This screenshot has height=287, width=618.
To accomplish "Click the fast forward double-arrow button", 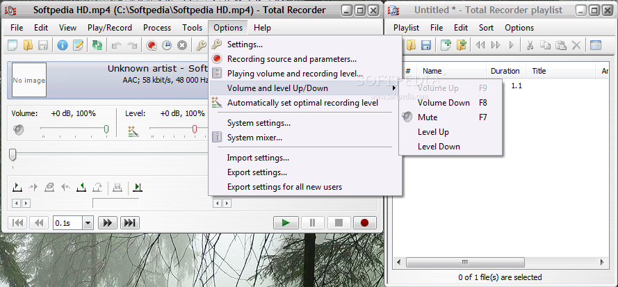I will pos(108,223).
